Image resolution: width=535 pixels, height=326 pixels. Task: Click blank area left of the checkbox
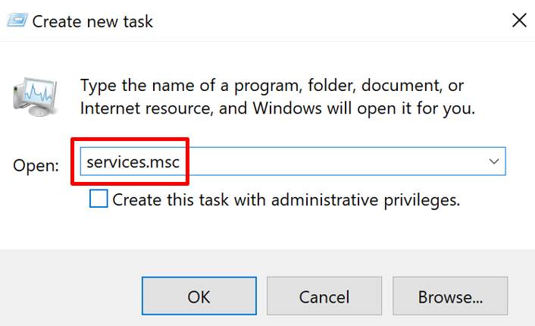point(45,201)
